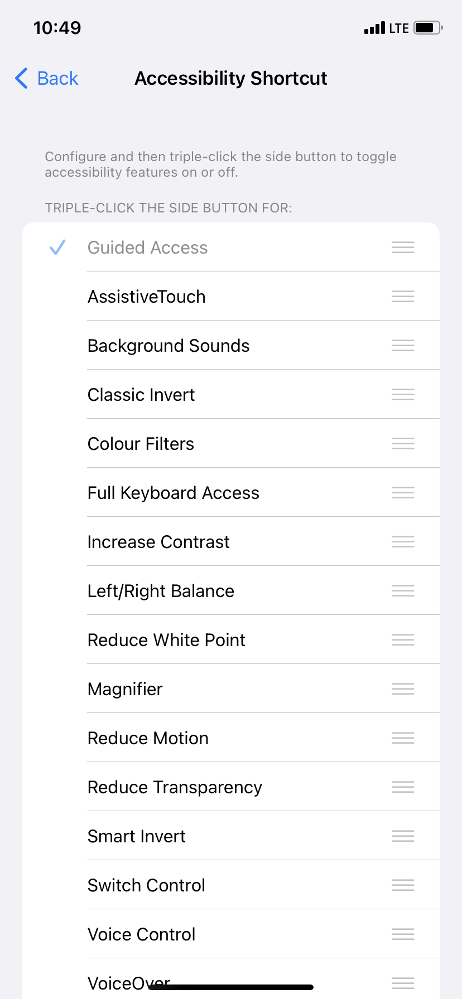This screenshot has width=462, height=999.
Task: Pick Reduce Transparency from the list
Action: tap(175, 787)
